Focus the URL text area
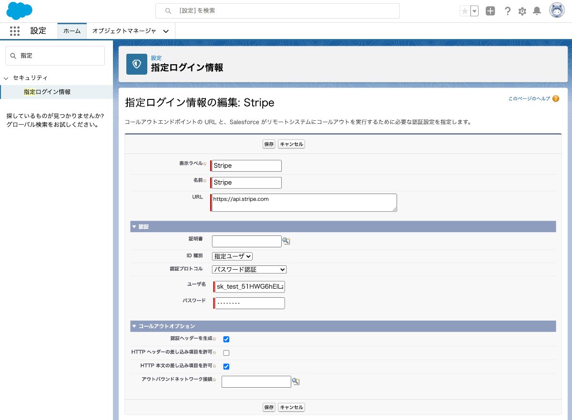572x420 pixels. tap(305, 202)
